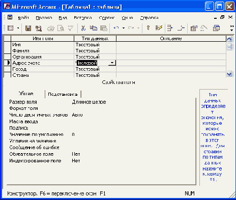
Task: Click the file Search toolbar icon
Action: (39, 28)
